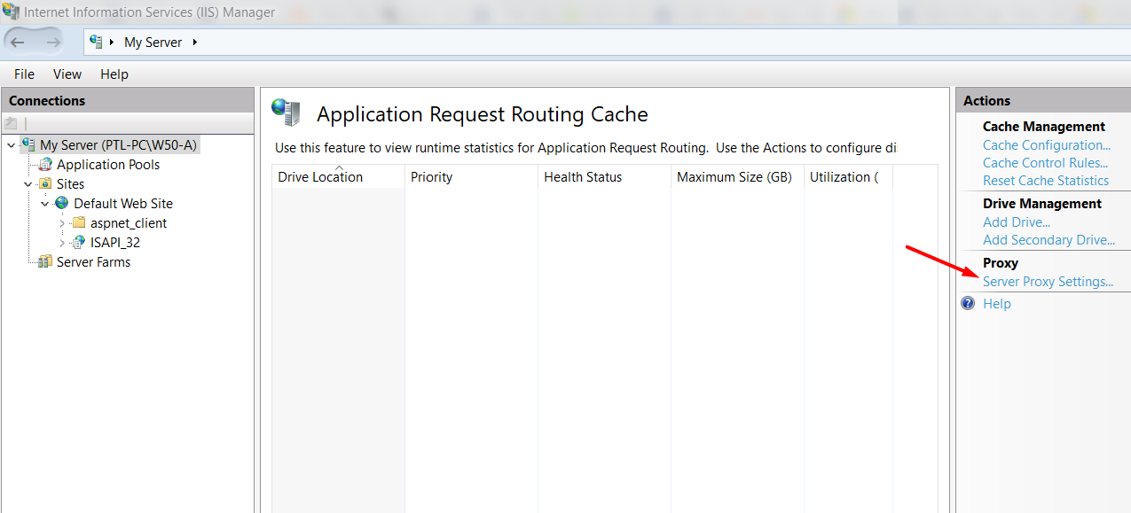Select ISAPI_32 tree item
The width and height of the screenshot is (1131, 513).
point(115,242)
